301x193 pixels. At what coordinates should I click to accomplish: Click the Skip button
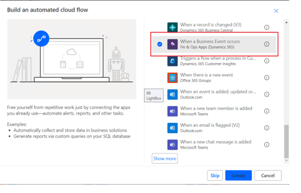pyautogui.click(x=215, y=175)
